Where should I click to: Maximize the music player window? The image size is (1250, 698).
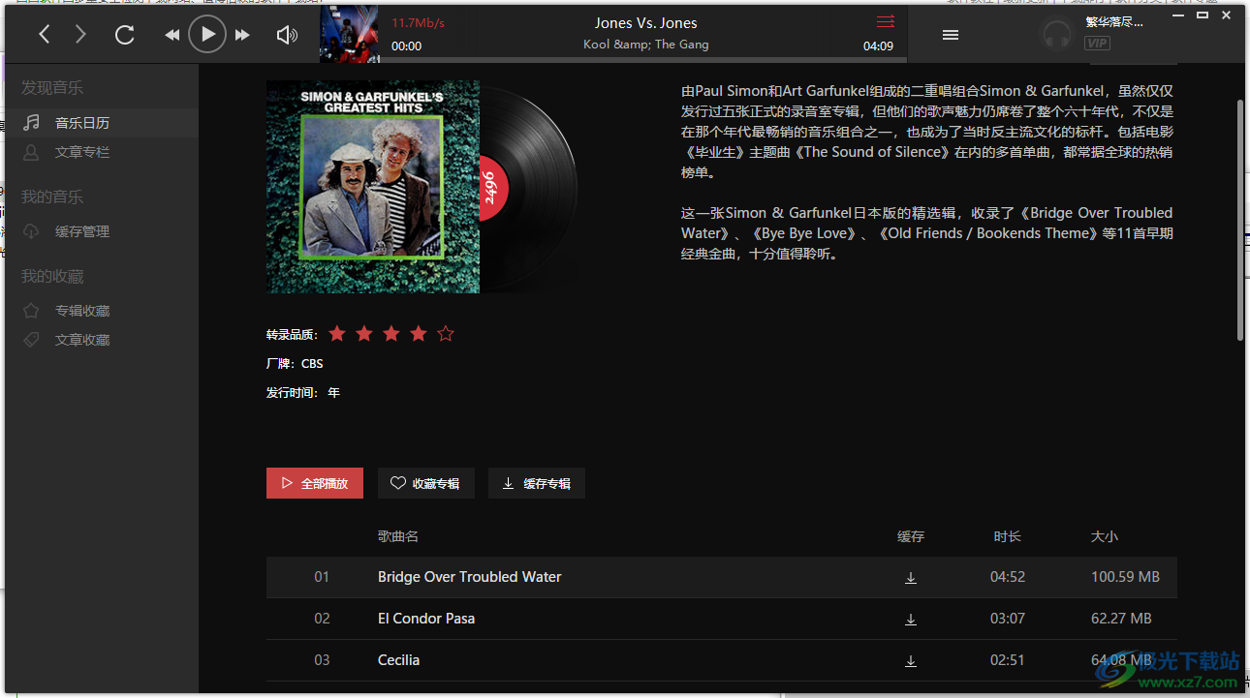click(x=1203, y=15)
